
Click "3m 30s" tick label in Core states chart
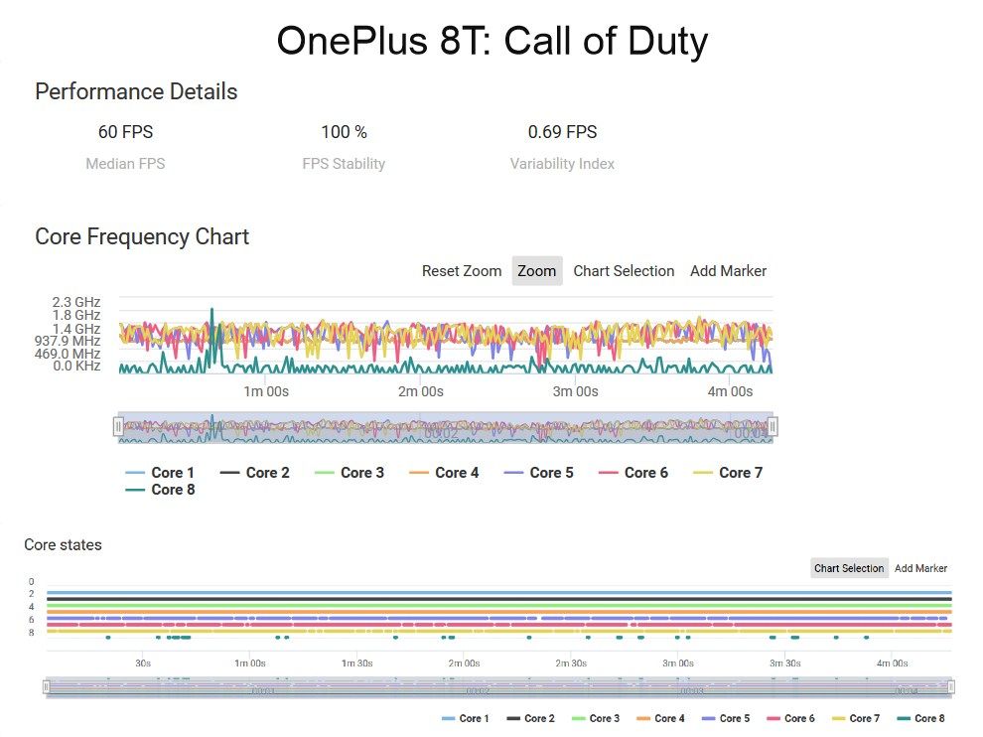[784, 663]
